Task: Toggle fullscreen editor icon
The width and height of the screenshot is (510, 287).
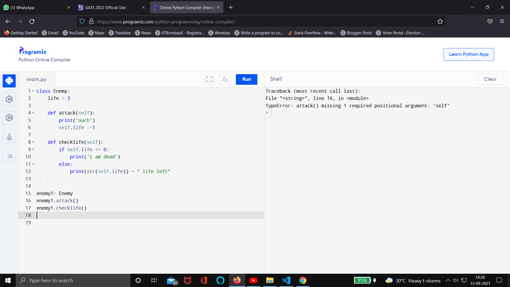Action: (209, 79)
